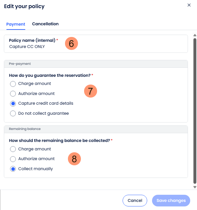Switch to the Payment tab
This screenshot has width=197, height=210.
(16, 24)
